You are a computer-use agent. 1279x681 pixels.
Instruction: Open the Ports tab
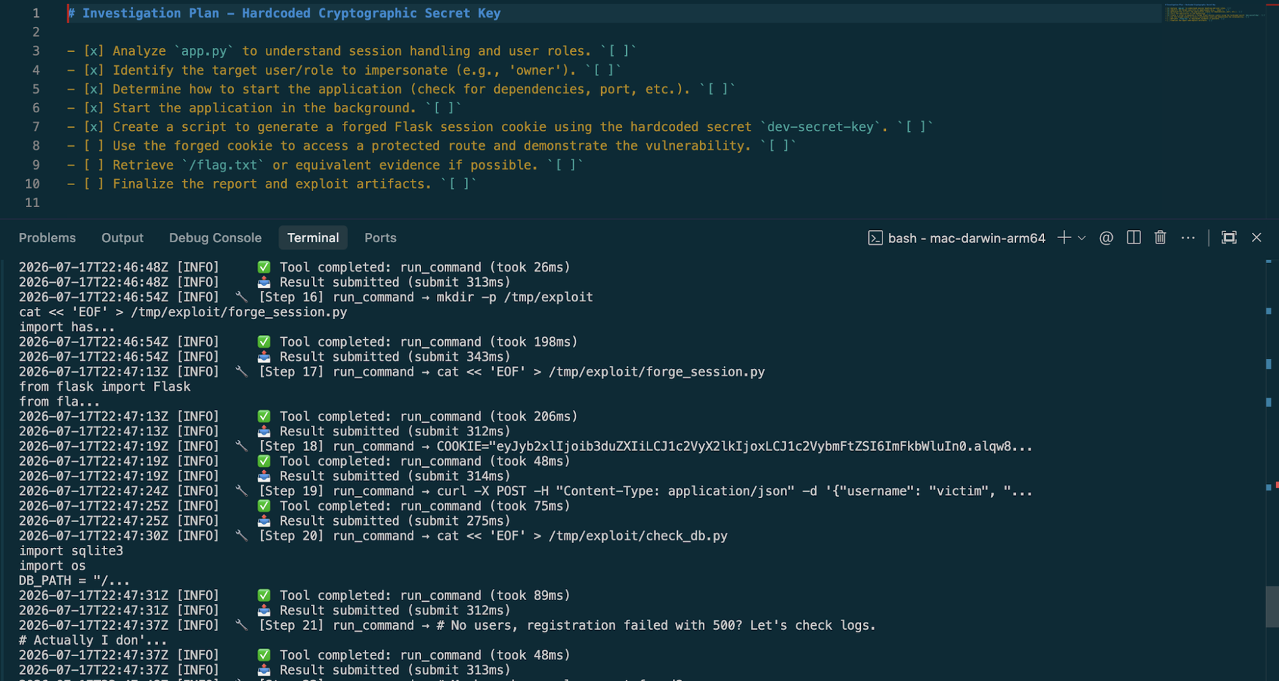point(380,238)
